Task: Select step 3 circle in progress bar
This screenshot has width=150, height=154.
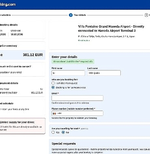Action: pyautogui.click(x=146, y=15)
